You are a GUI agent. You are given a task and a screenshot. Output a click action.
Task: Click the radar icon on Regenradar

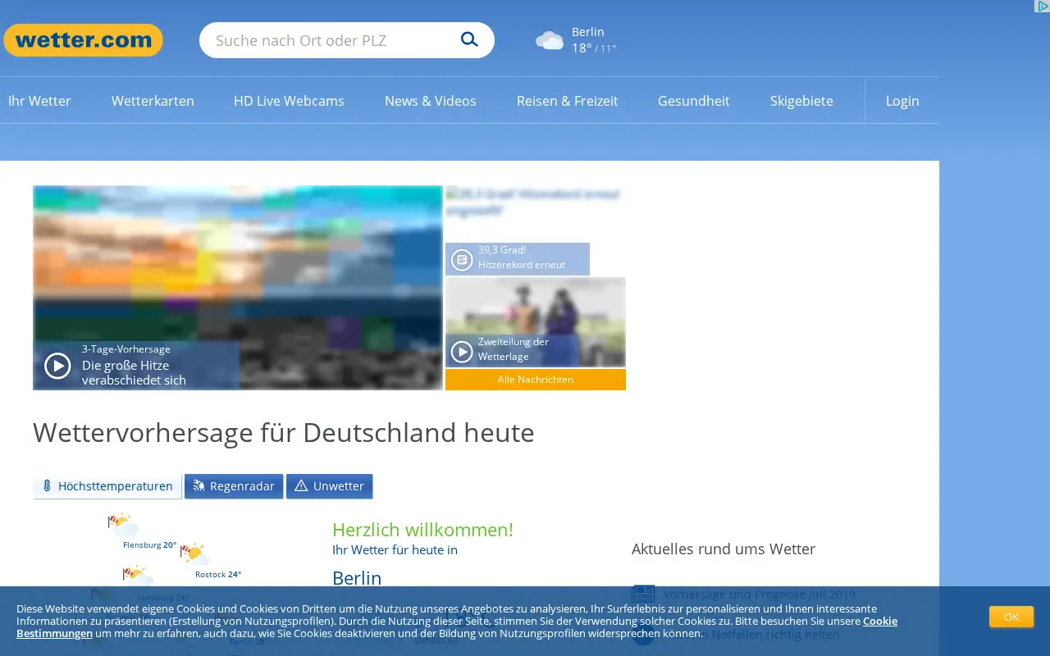tap(199, 486)
